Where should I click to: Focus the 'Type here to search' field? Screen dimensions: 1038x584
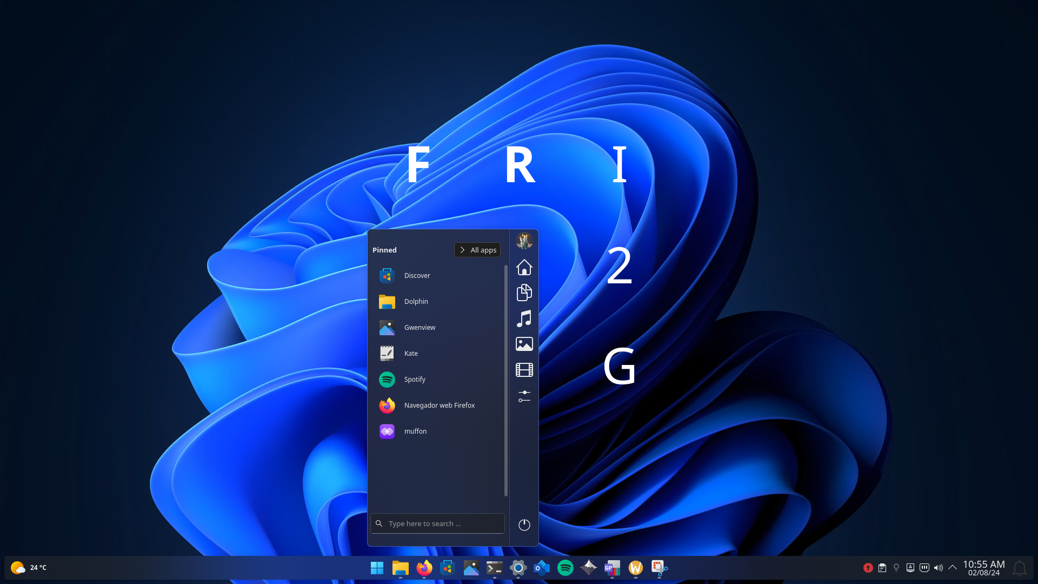437,523
